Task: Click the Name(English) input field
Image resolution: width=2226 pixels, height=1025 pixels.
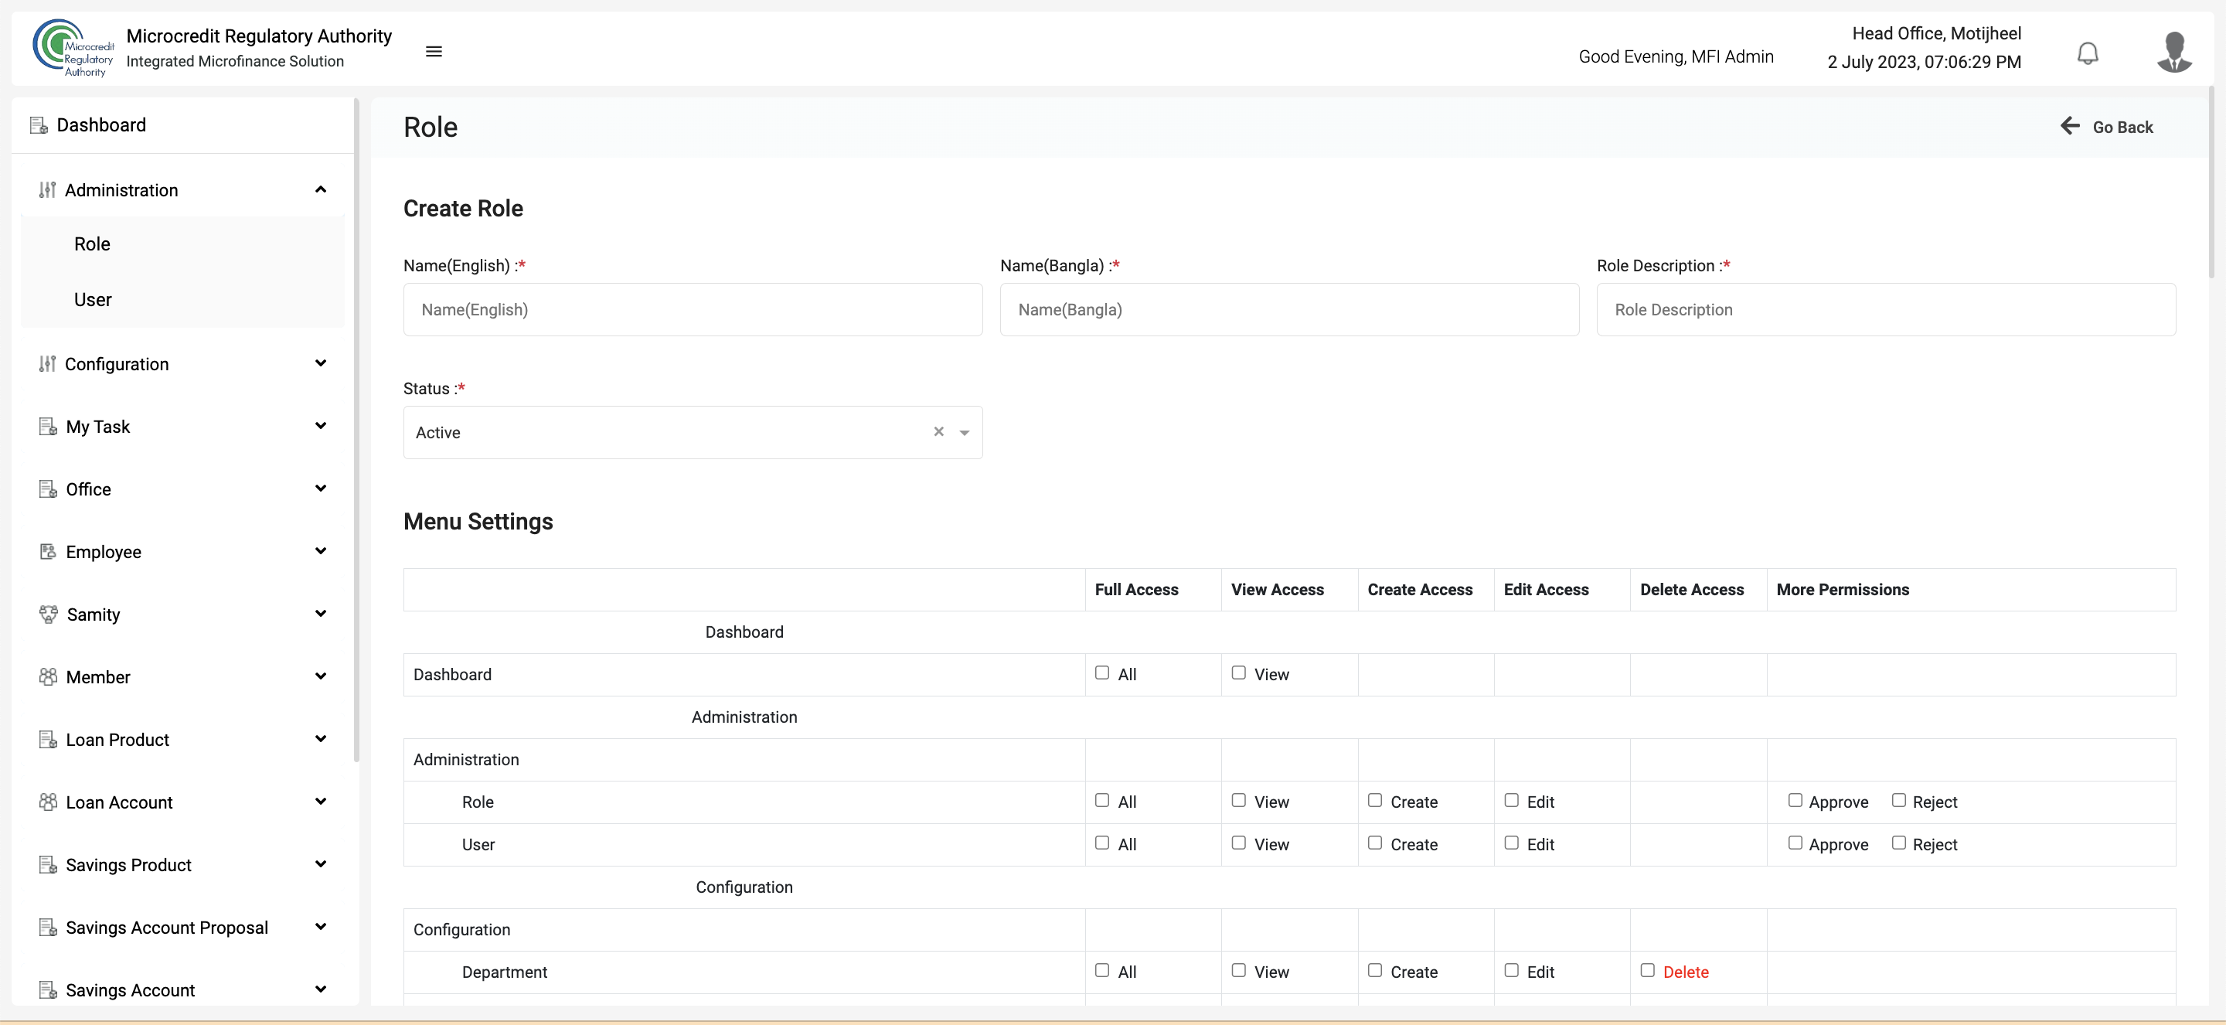Action: (x=693, y=309)
